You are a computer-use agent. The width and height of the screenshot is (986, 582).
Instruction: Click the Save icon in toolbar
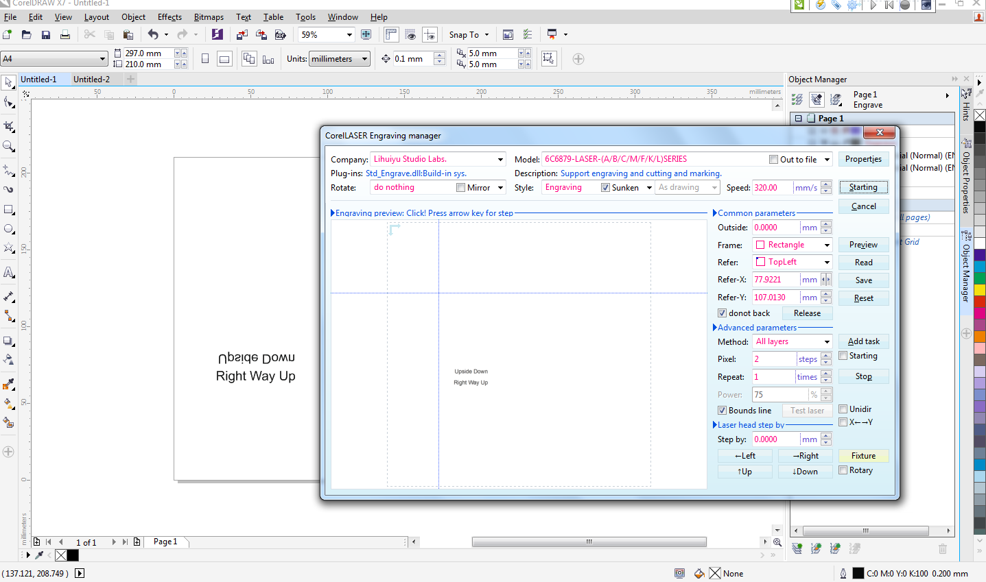click(x=46, y=35)
